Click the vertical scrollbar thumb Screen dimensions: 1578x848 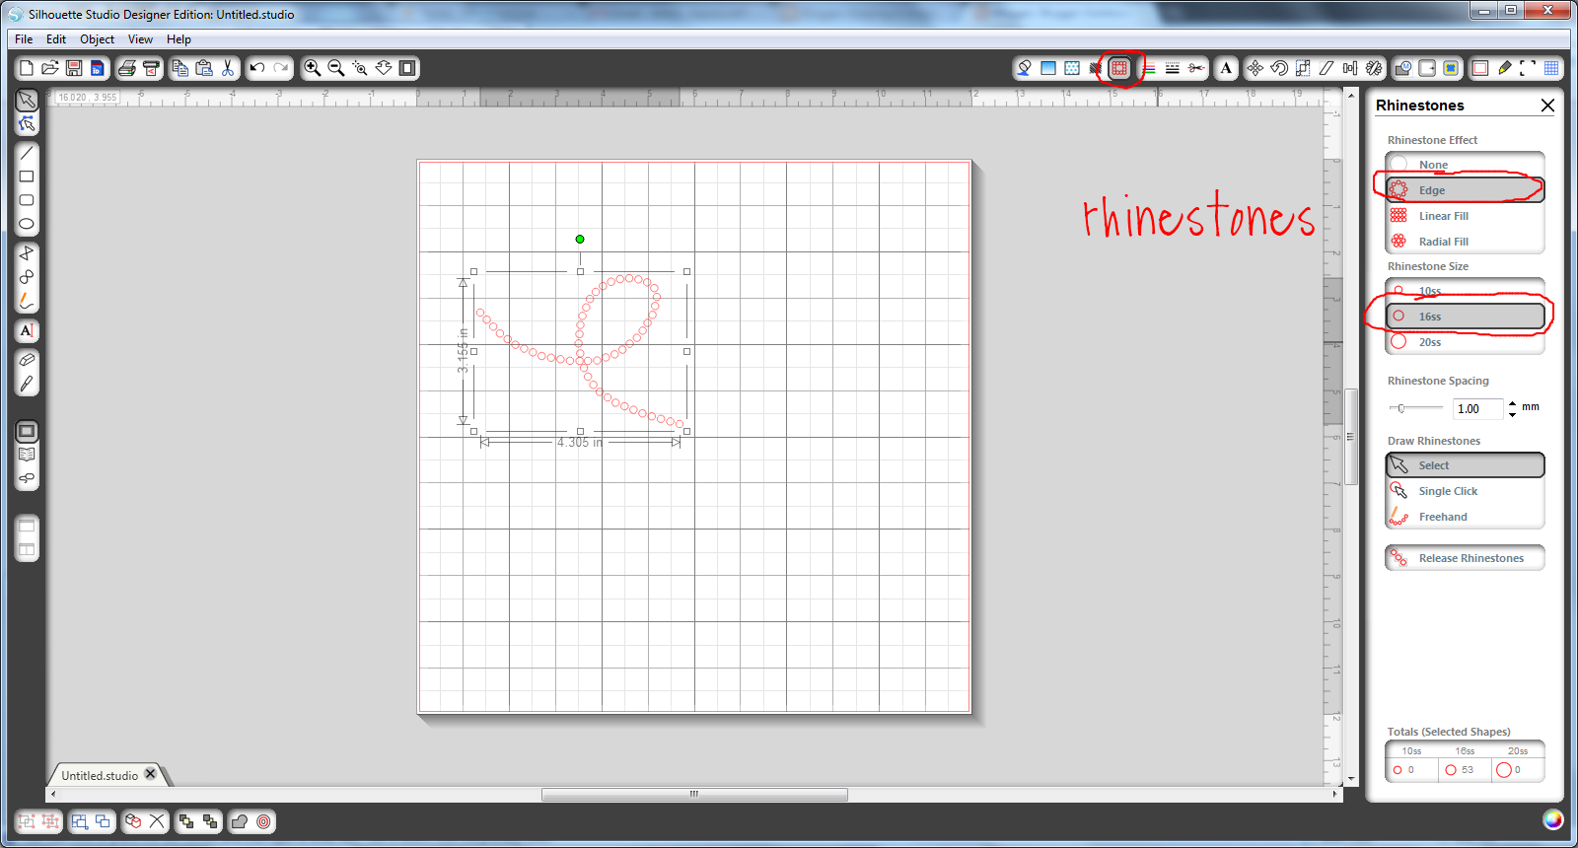click(1350, 436)
